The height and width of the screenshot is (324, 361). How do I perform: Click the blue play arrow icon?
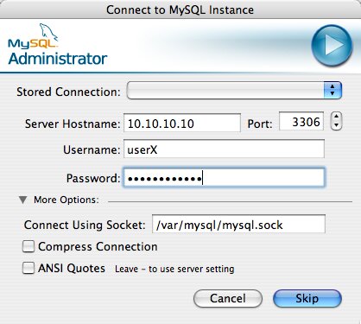332,46
